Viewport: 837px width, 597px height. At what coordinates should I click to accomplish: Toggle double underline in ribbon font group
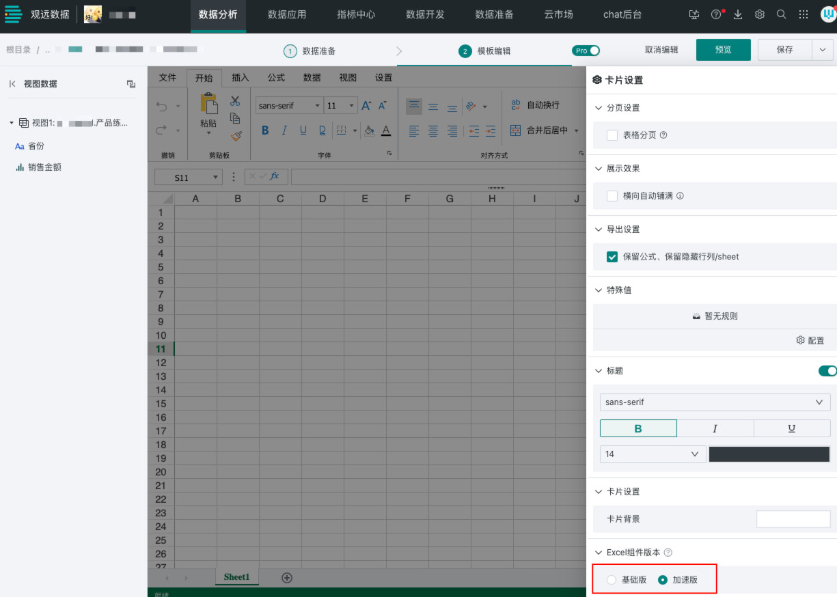(322, 130)
